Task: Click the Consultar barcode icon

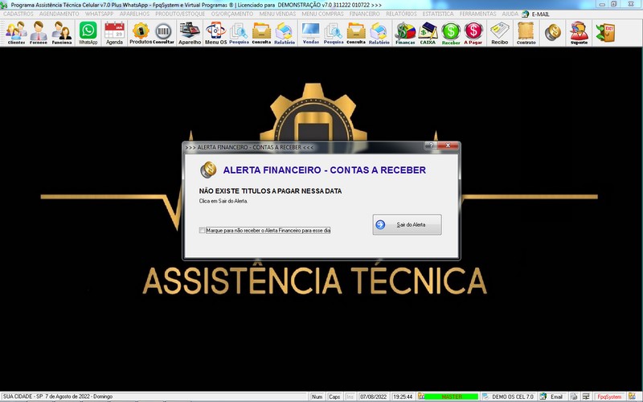Action: click(163, 33)
